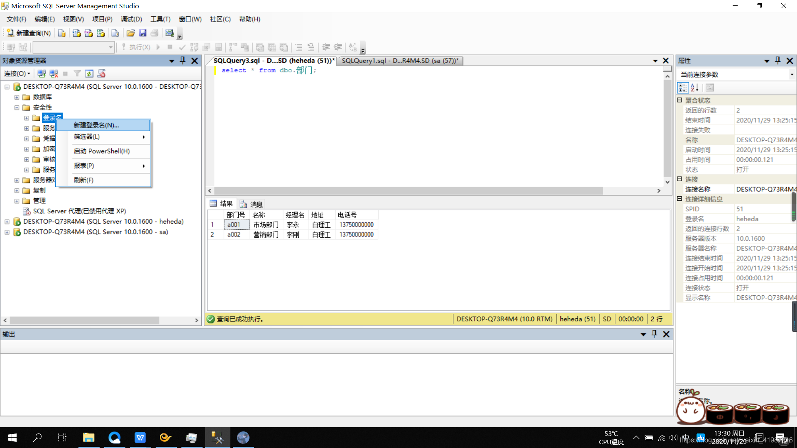797x448 pixels.
Task: Click the Parse query checkmark icon
Action: [182, 47]
